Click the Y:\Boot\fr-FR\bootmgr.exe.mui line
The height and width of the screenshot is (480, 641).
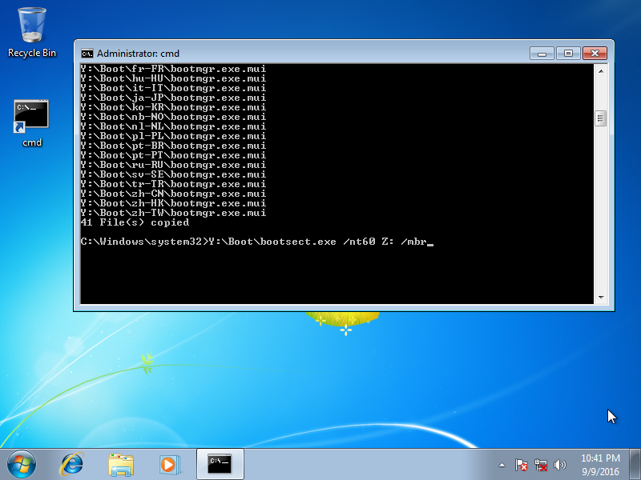pos(173,69)
